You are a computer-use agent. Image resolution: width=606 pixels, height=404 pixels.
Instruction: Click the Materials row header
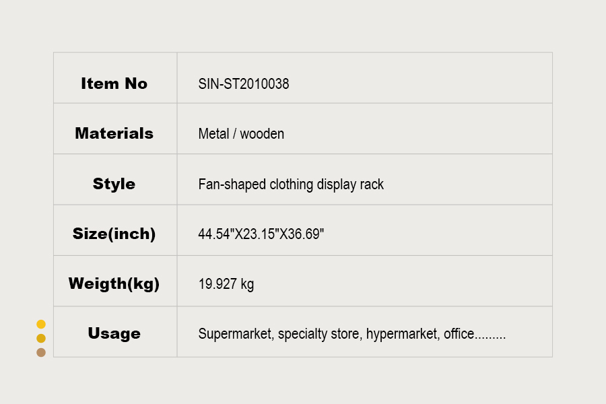point(114,133)
